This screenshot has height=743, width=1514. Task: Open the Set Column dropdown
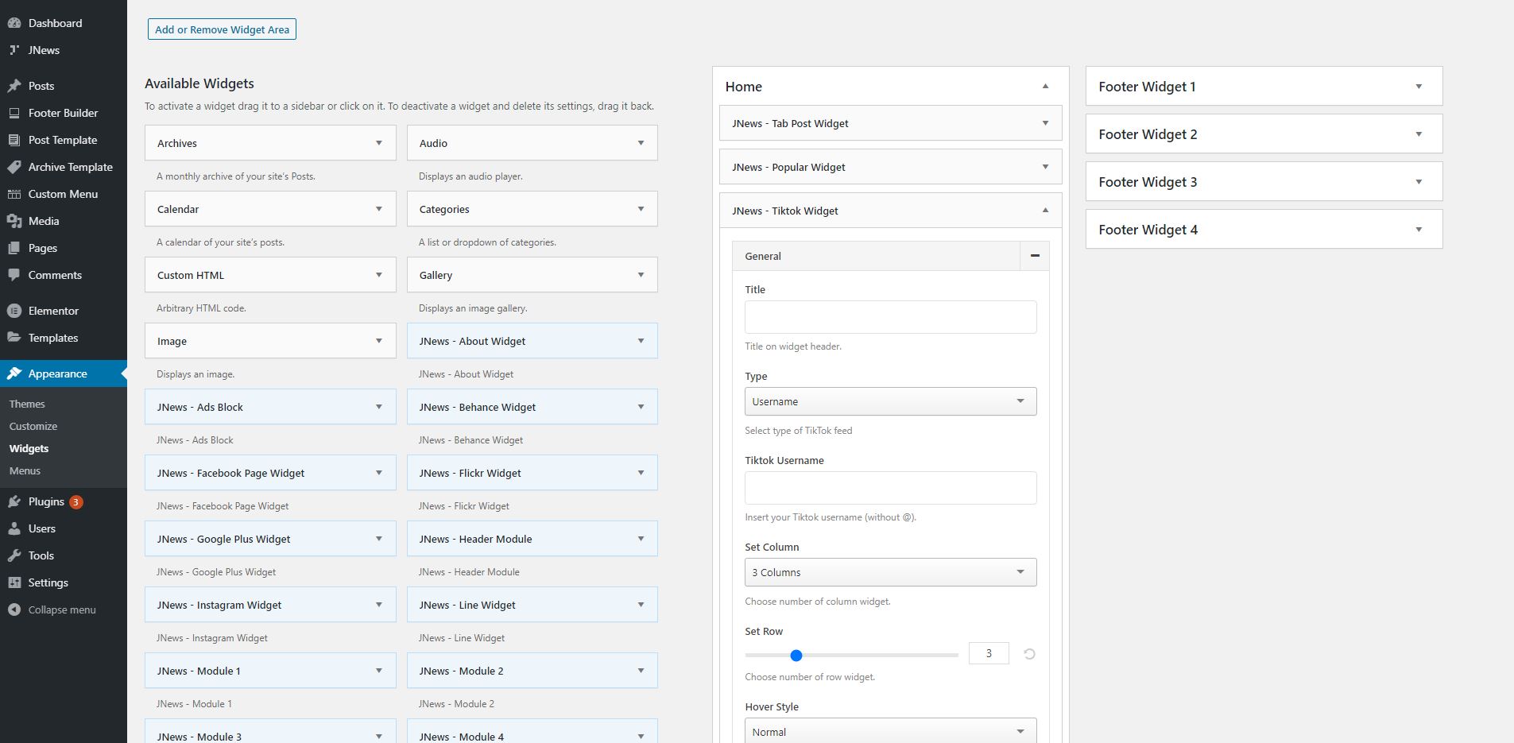[890, 572]
